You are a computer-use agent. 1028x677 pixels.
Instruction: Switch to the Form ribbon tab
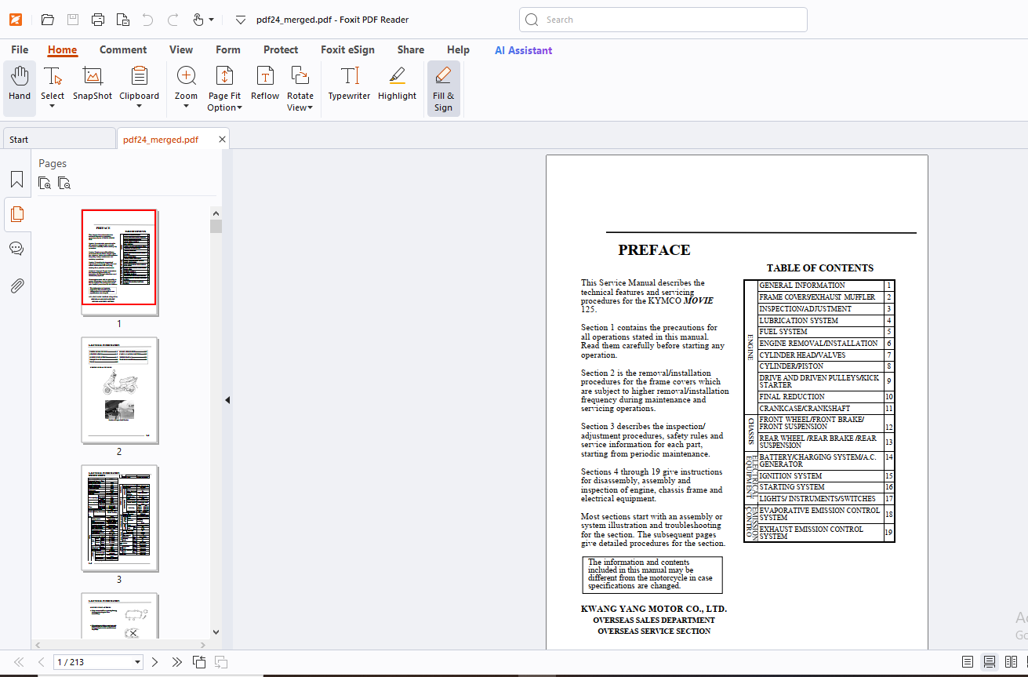tap(228, 49)
